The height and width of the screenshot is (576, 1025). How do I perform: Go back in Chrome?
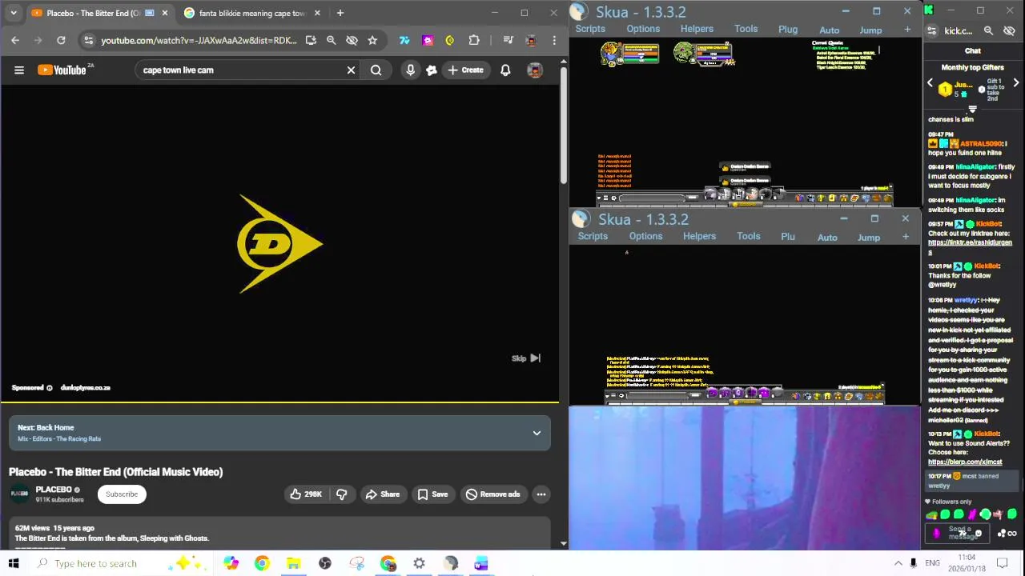coord(15,40)
